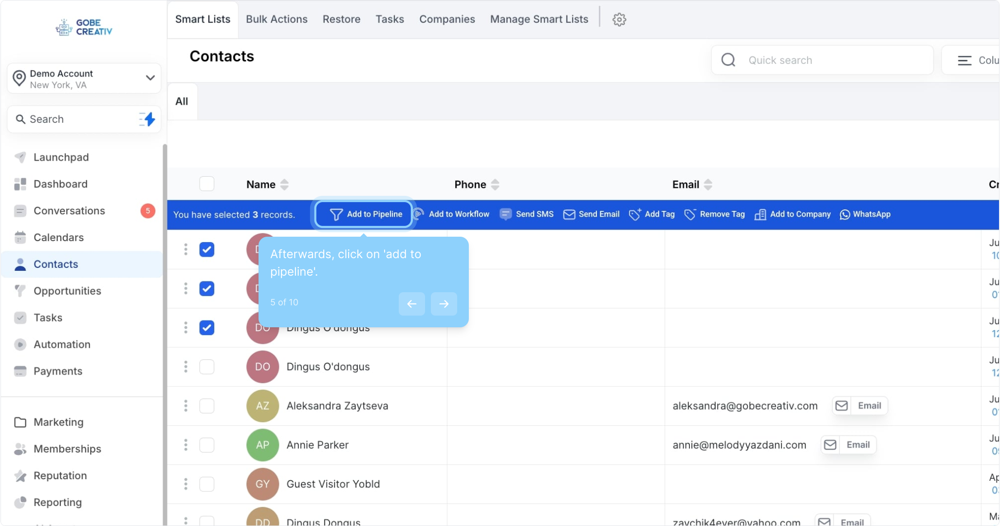Click the lightning bolt quick actions icon

(147, 119)
